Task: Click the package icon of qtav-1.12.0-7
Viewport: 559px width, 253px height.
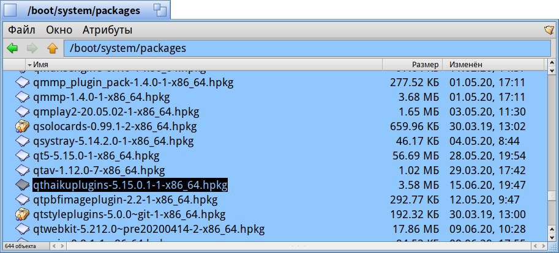Action: pos(23,170)
